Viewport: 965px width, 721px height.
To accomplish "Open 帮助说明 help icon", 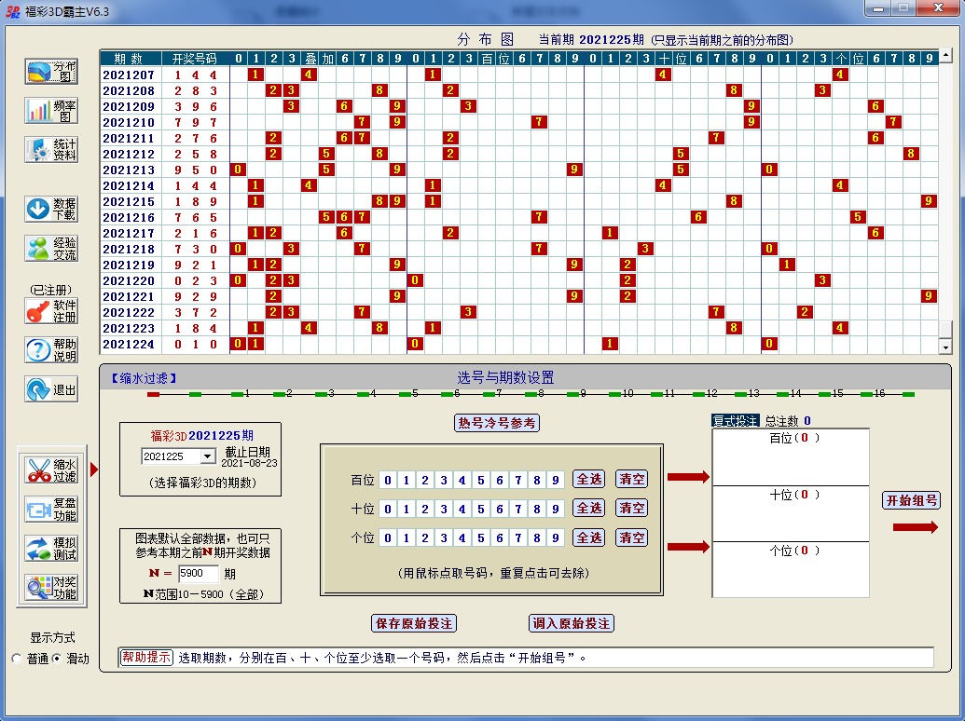I will click(x=51, y=350).
